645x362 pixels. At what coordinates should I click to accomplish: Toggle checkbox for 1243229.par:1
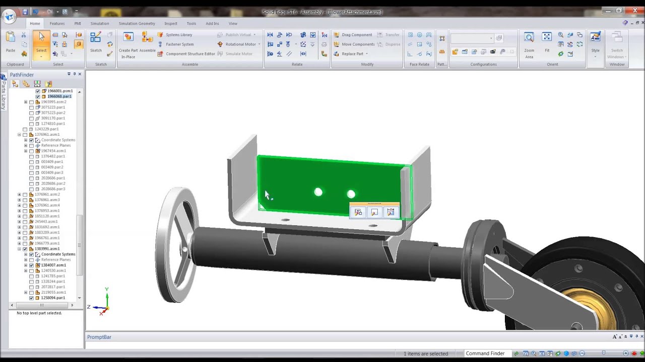[x=25, y=129]
